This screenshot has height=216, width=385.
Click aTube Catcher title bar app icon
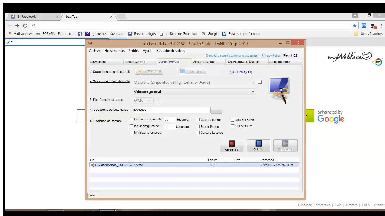[x=90, y=43]
